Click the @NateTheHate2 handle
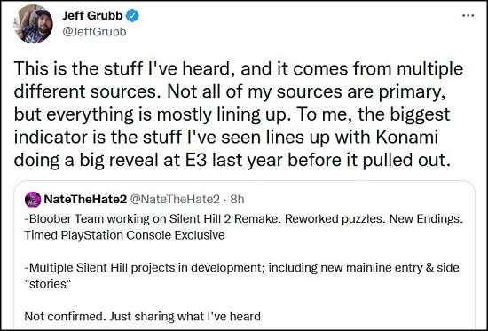 [x=174, y=200]
